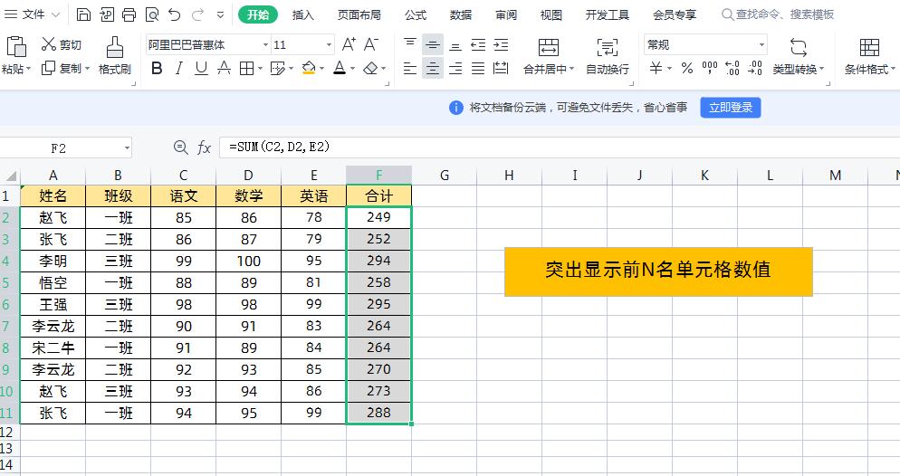Switch to the 开始 tab

click(x=258, y=14)
